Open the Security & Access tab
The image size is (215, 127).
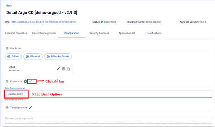click(99, 33)
